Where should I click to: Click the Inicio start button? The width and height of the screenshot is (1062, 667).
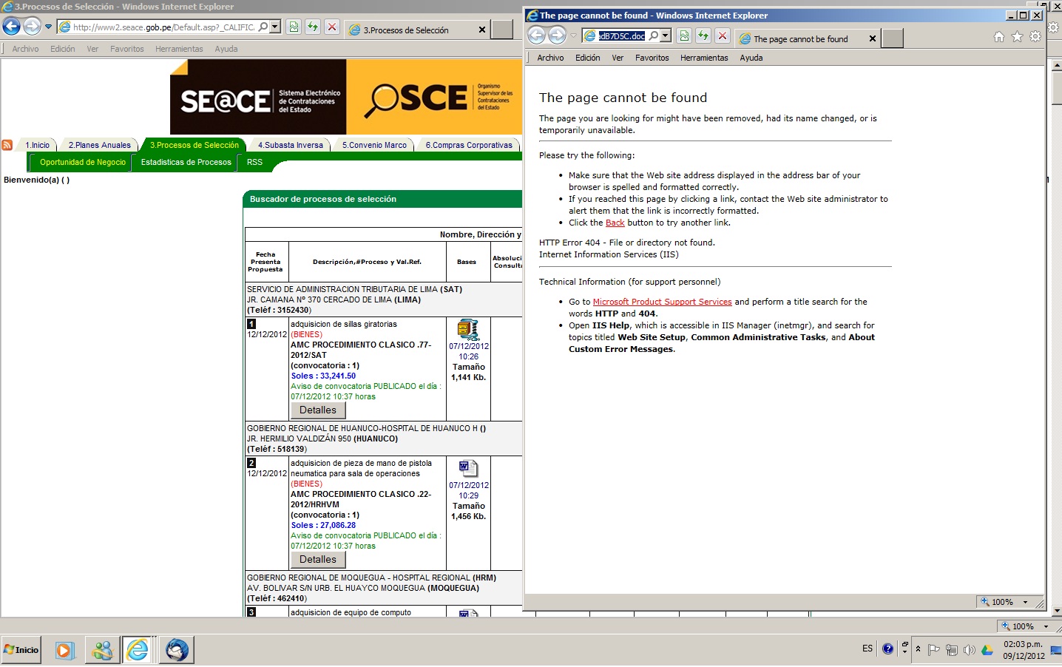pos(21,650)
